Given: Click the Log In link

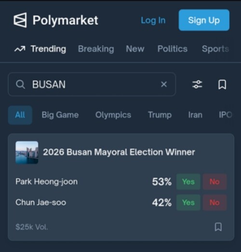Looking at the screenshot, I should click(x=153, y=20).
